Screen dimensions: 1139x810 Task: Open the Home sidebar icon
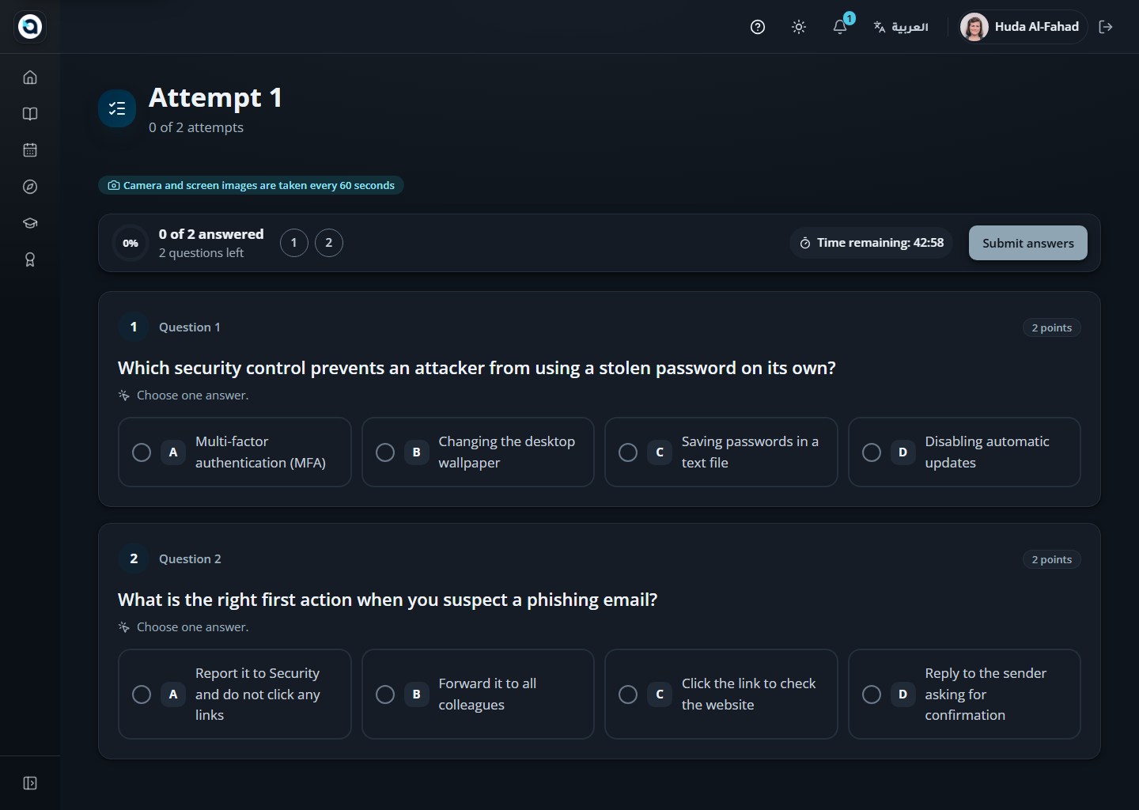pyautogui.click(x=30, y=78)
